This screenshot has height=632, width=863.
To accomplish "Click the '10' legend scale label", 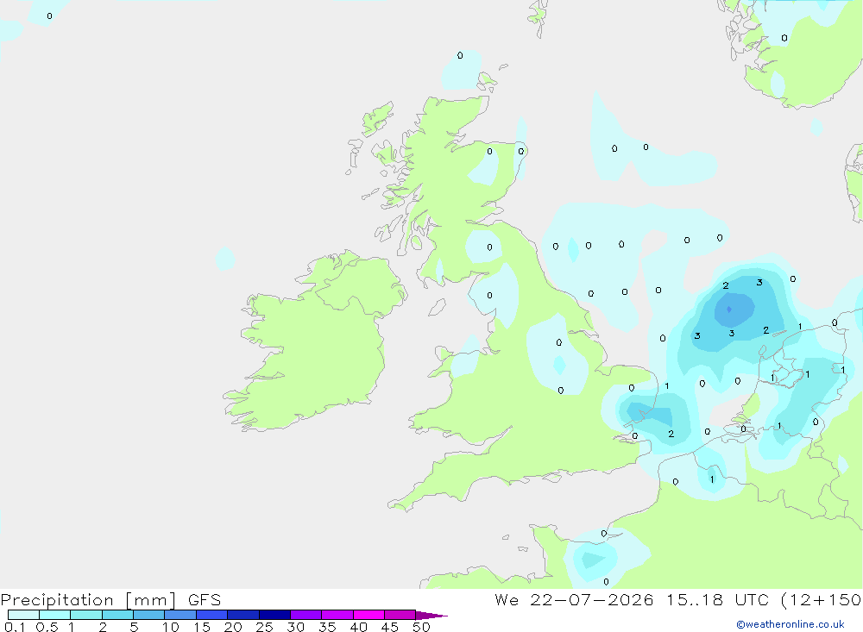I will pos(171,627).
